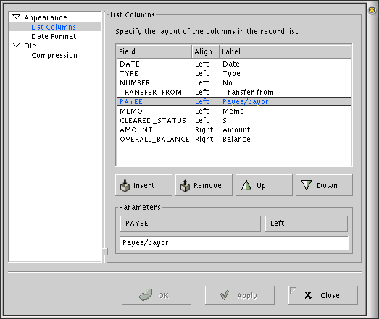The image size is (379, 319).
Task: Select the AMOUNT row in the list
Action: click(x=234, y=129)
